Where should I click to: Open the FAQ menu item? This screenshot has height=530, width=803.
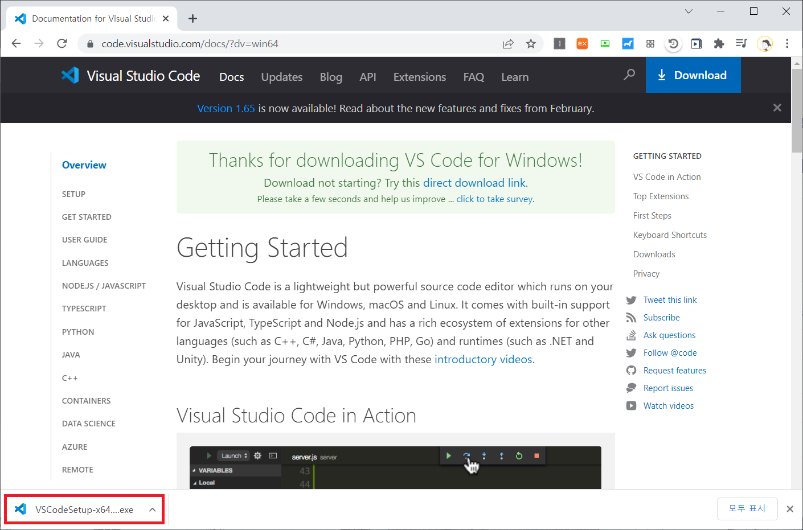tap(474, 77)
